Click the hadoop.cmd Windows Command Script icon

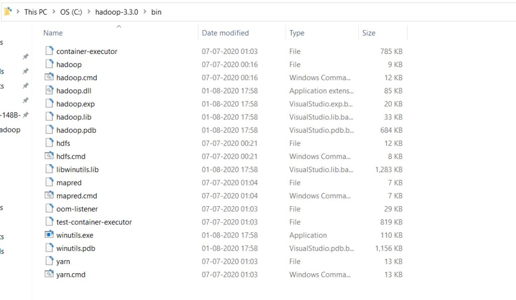(x=50, y=77)
